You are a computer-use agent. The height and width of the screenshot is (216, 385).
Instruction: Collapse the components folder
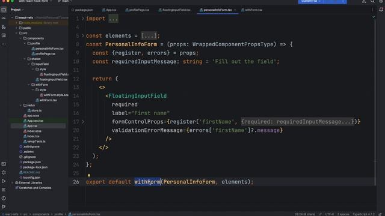coord(20,38)
